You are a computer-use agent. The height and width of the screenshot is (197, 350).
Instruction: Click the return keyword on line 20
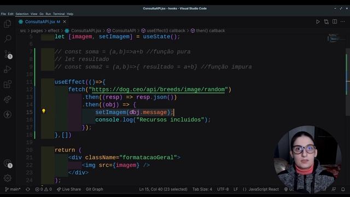coord(65,150)
